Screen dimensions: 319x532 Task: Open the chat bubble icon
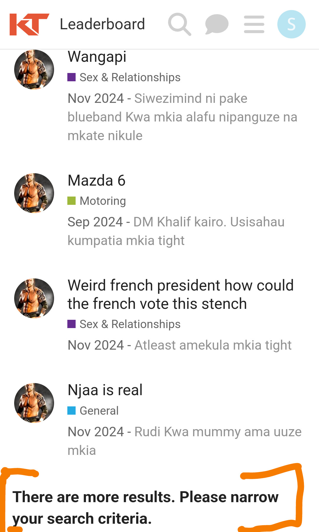click(217, 24)
